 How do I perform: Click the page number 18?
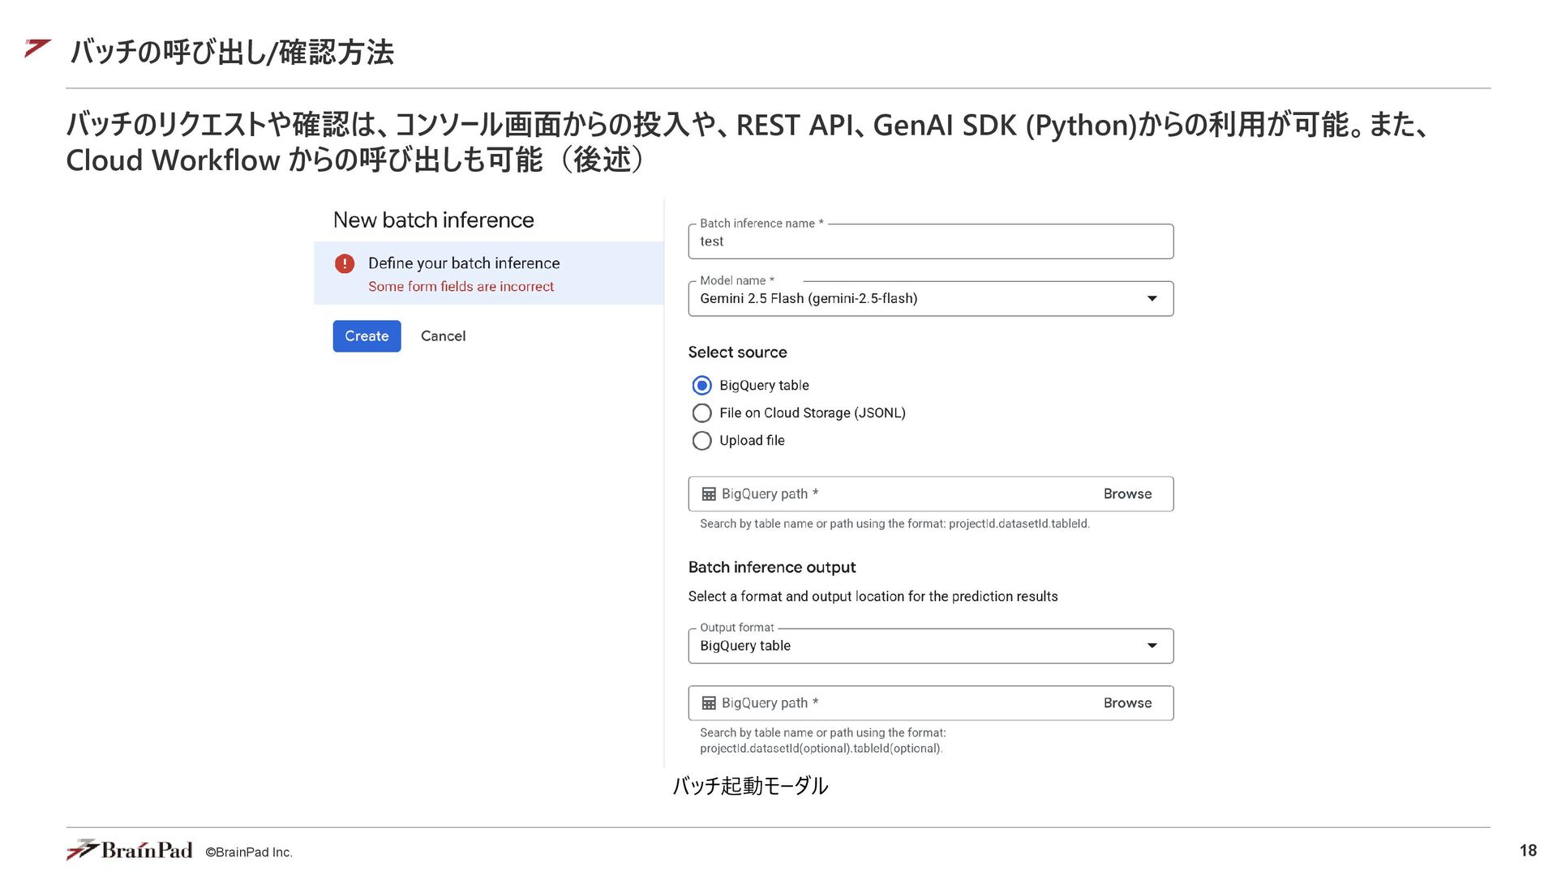coord(1528,851)
